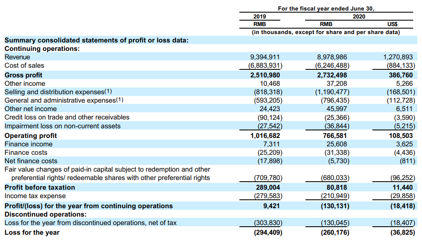Click net finance costs value (811)
This screenshot has width=422, height=241.
click(x=407, y=161)
